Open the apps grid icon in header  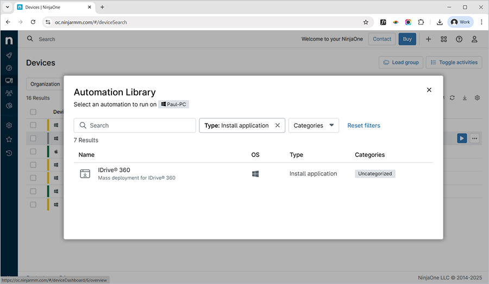click(x=444, y=39)
